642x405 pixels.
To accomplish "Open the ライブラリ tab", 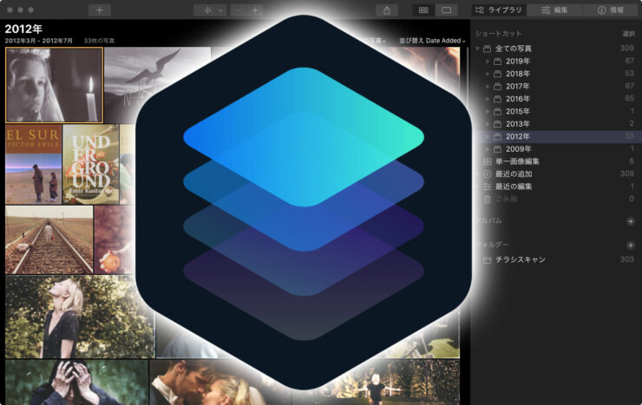I will (x=499, y=10).
